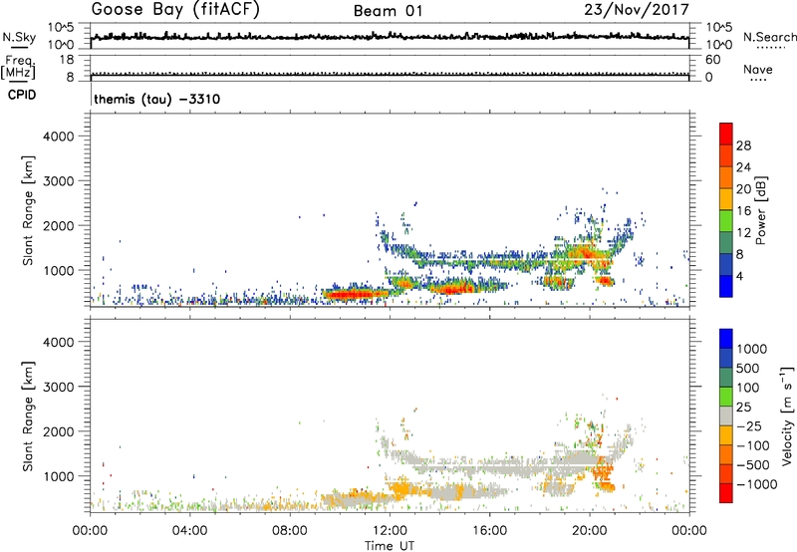Click the blue top segment of velocity colorbar
This screenshot has width=797, height=552.
coord(726,339)
